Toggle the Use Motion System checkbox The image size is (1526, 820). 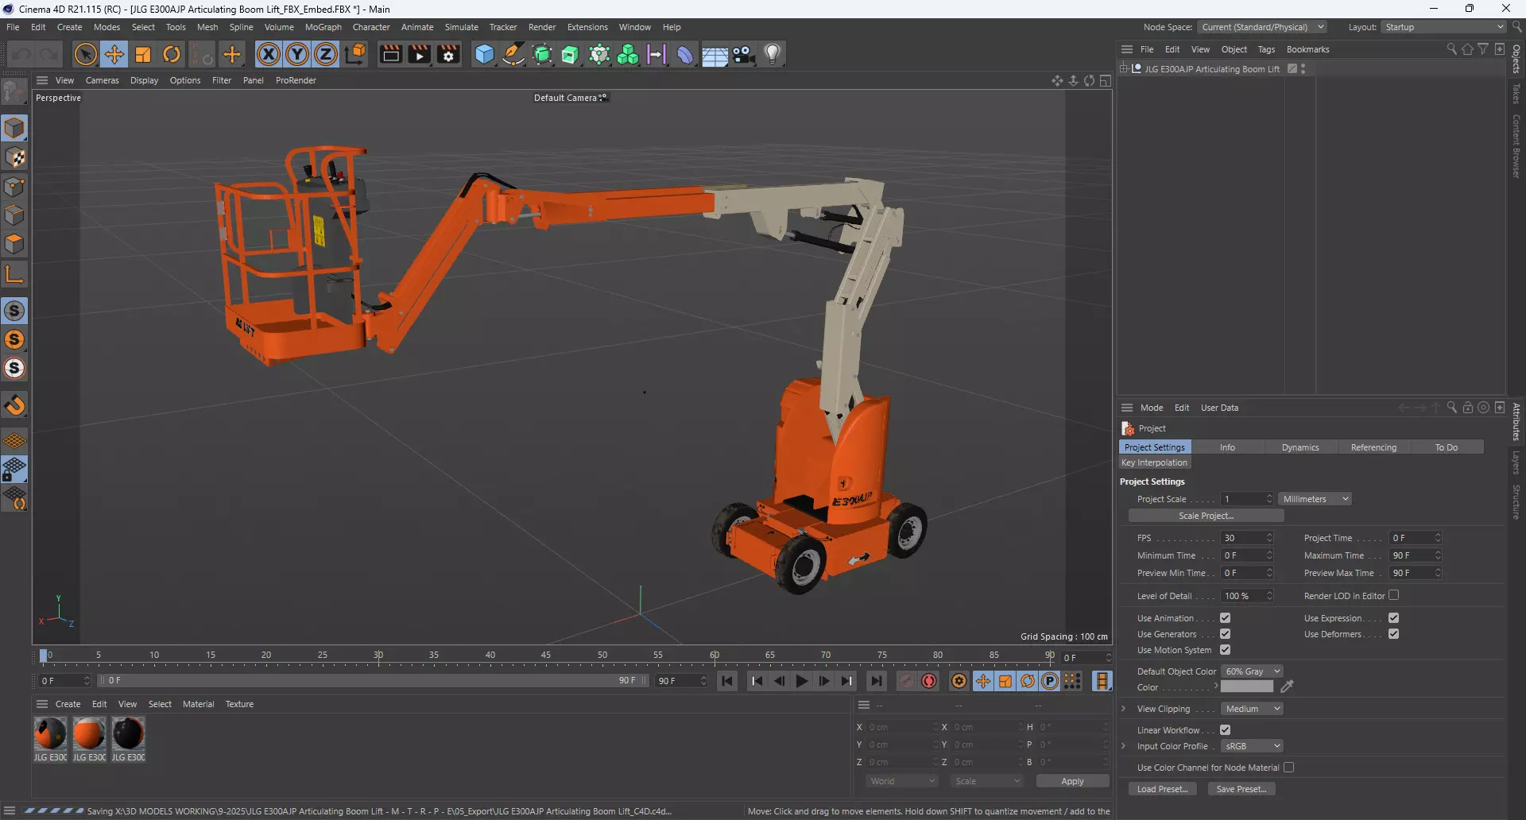tap(1225, 650)
